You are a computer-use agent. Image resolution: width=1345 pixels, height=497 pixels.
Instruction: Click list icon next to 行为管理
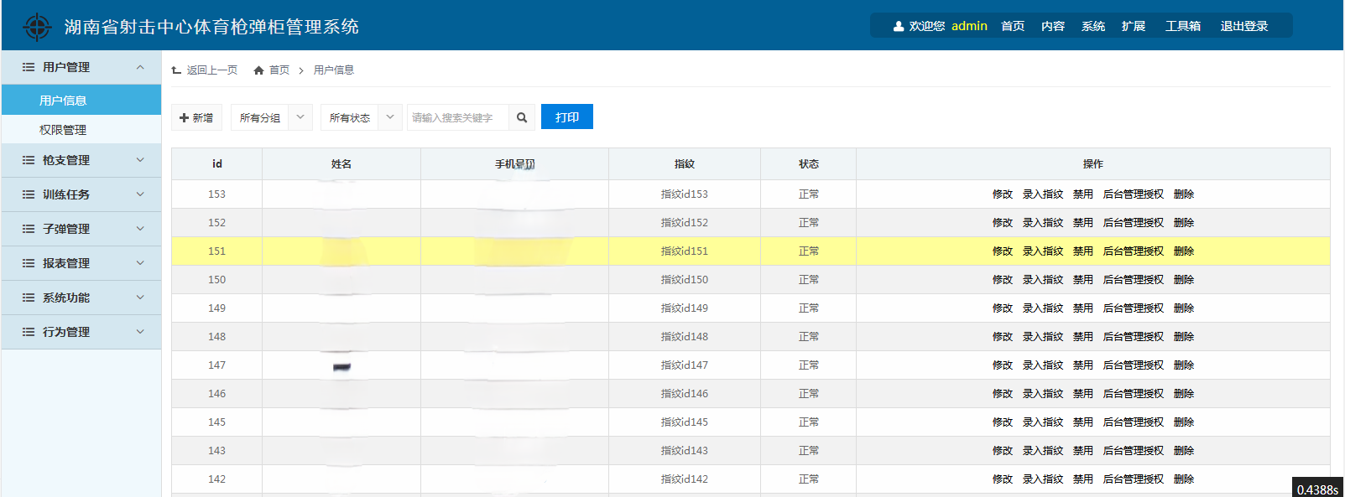coord(29,332)
